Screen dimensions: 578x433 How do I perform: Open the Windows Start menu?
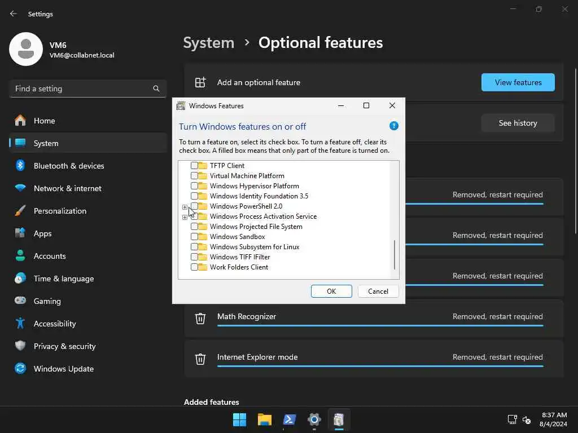pyautogui.click(x=239, y=419)
